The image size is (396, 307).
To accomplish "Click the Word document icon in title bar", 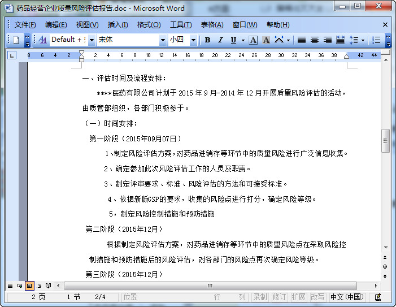I will (9, 8).
